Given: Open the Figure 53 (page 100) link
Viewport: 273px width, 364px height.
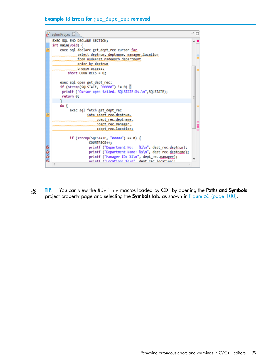Looking at the screenshot, I should [213, 196].
